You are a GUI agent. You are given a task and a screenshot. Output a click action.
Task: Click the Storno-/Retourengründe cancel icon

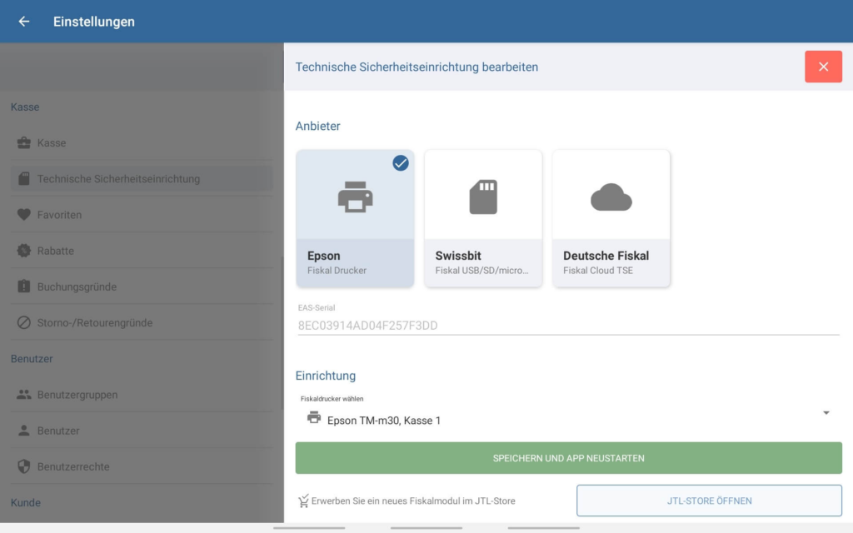24,322
